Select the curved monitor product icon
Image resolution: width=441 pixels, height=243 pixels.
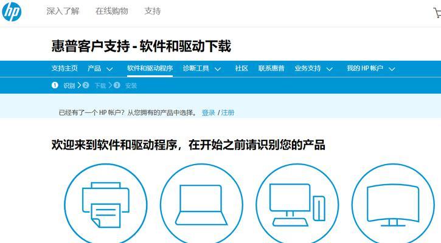(x=393, y=204)
